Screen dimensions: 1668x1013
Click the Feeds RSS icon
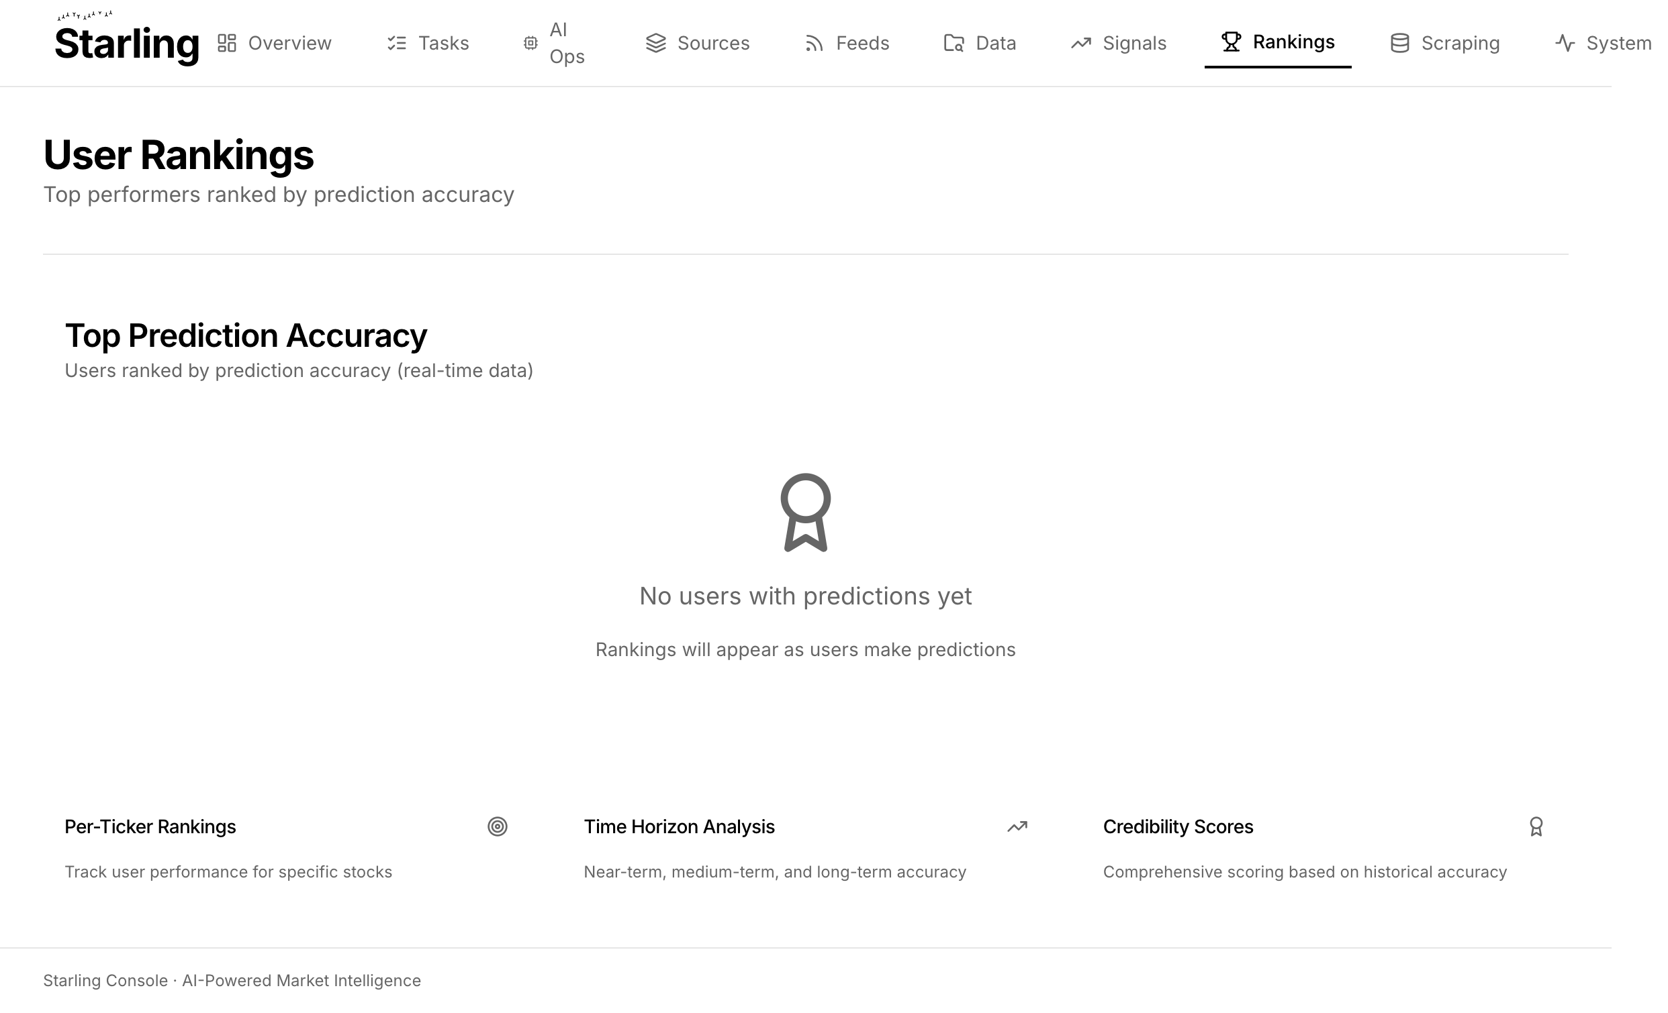[x=814, y=44]
